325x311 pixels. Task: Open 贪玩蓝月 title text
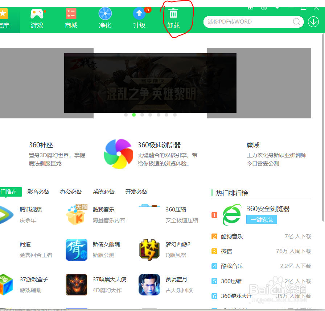pyautogui.click(x=176, y=280)
